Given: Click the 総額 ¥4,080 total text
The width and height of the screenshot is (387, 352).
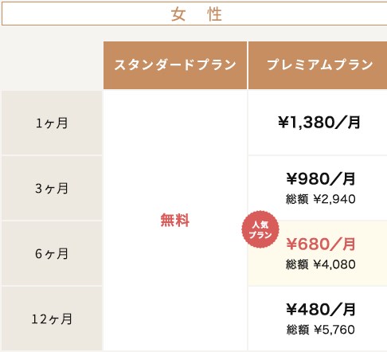Looking at the screenshot, I should pos(321,264).
